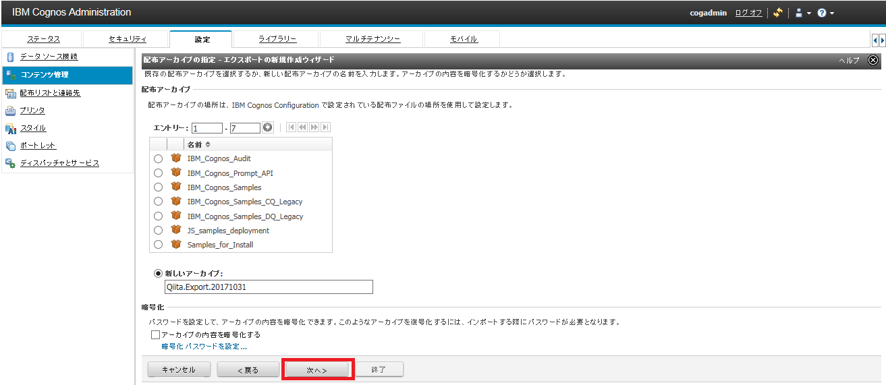Click the ポートレット icon in the sidebar
The width and height of the screenshot is (886, 385).
pyautogui.click(x=10, y=146)
